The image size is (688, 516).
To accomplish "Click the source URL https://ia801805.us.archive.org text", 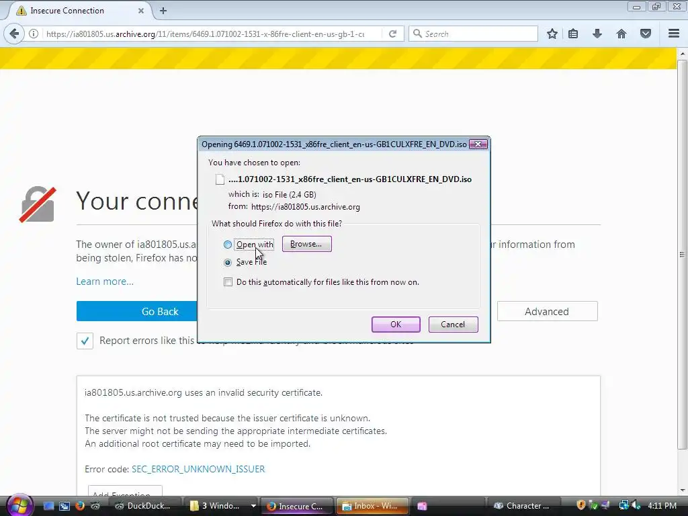I will (x=306, y=207).
